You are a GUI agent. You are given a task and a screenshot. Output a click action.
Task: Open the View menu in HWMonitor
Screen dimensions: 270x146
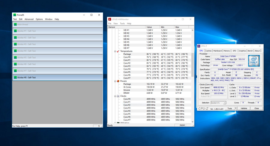click(115, 23)
